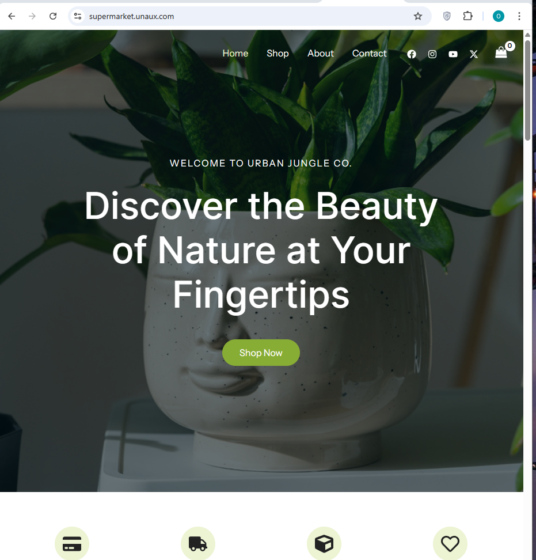Visit the Instagram social icon
This screenshot has width=536, height=560.
tap(432, 54)
